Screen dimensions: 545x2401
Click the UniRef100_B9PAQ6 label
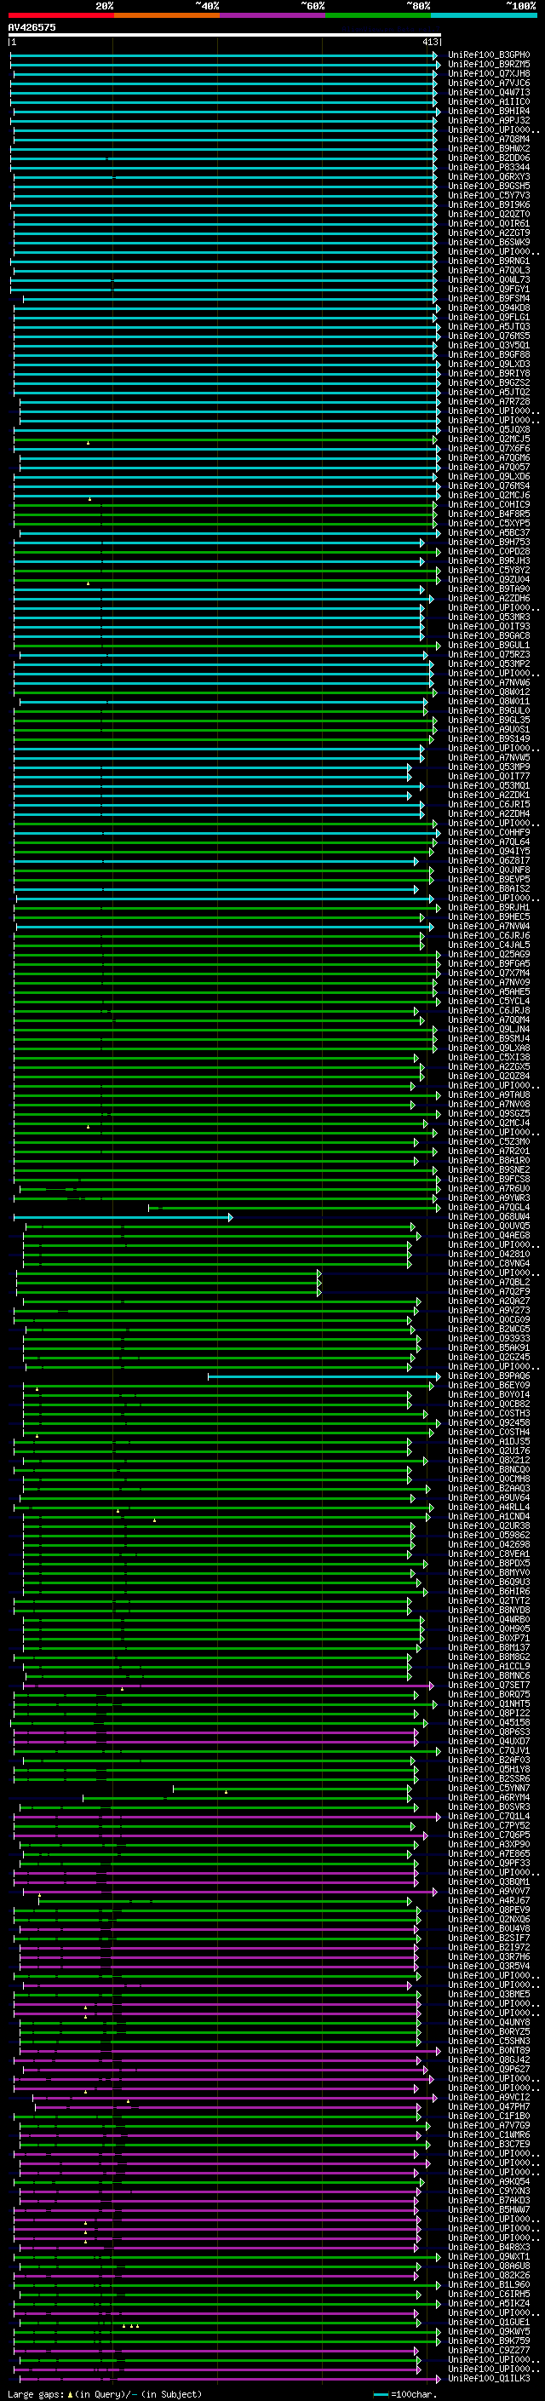pyautogui.click(x=489, y=1376)
